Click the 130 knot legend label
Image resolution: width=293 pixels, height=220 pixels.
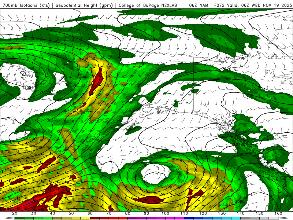222,213
